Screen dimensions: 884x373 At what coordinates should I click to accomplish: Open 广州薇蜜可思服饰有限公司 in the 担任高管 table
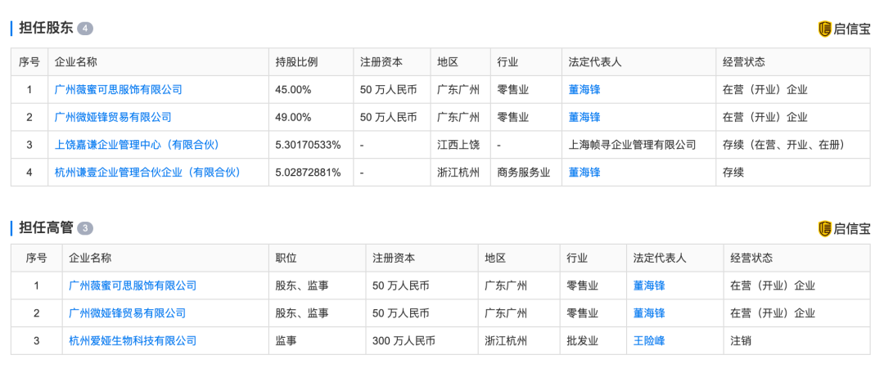(133, 285)
